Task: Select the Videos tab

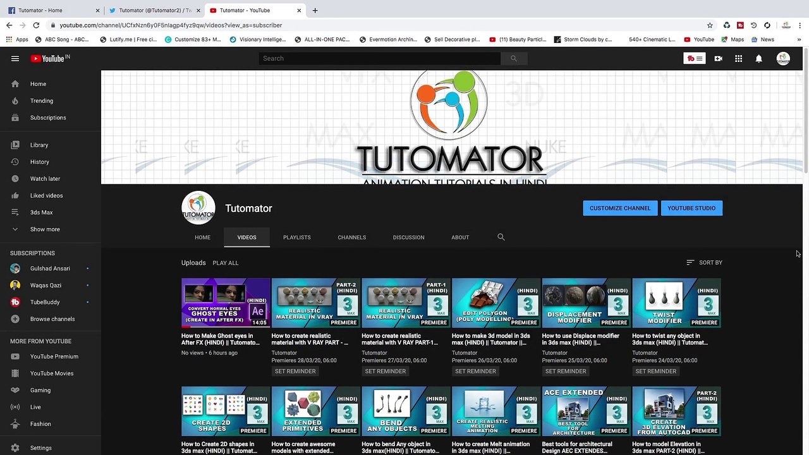Action: [246, 238]
